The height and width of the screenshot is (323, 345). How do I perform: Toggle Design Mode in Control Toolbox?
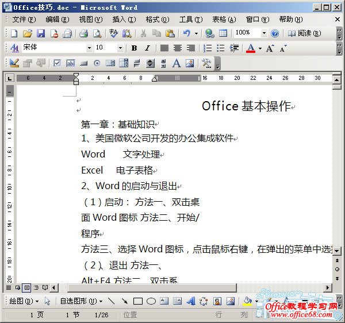14,63
